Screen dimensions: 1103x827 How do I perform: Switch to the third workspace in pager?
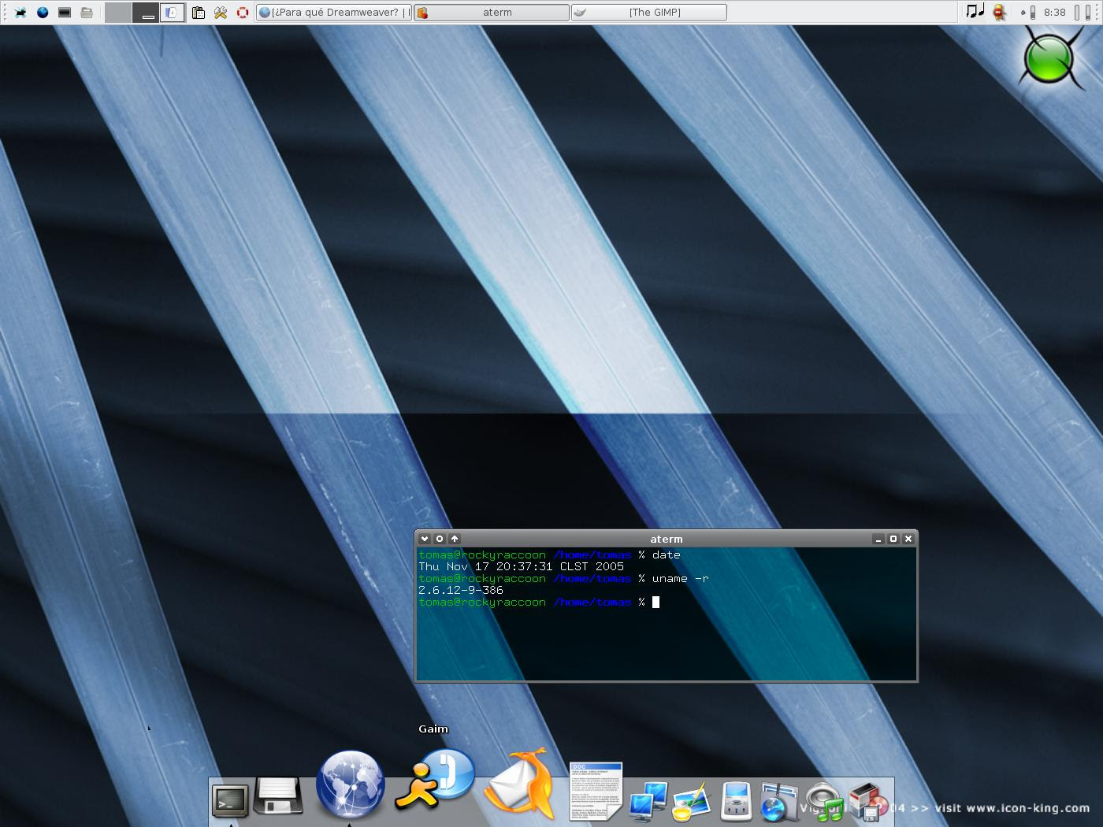173,13
